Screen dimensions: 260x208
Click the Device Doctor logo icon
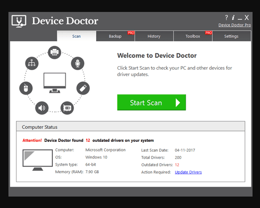19,21
